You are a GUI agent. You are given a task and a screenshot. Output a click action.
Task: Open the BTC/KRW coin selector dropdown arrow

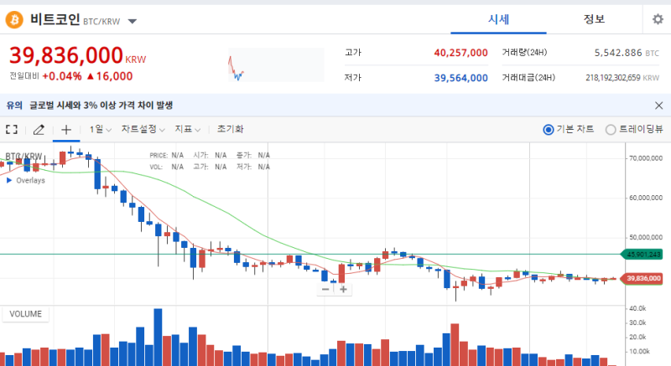133,21
